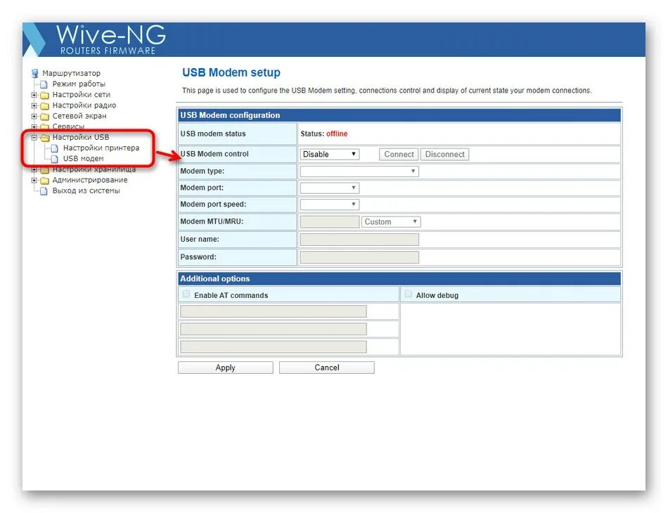
Task: Click the page icon beside USB модем
Action: pyautogui.click(x=55, y=159)
